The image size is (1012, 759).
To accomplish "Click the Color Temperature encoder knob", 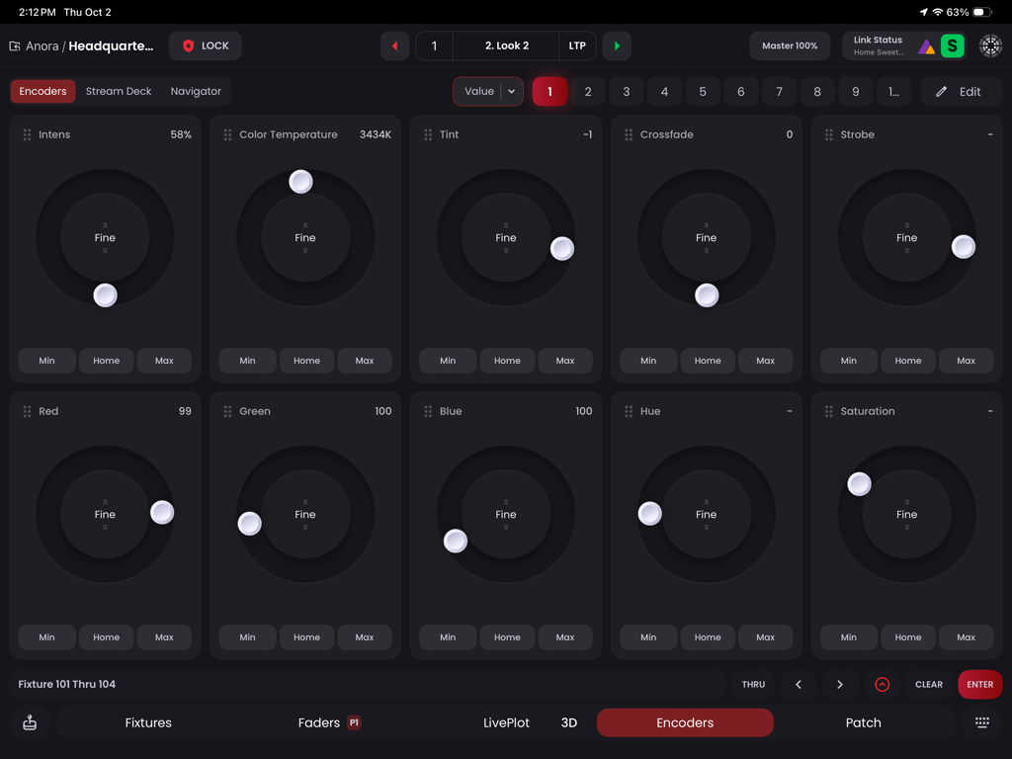I will [300, 181].
